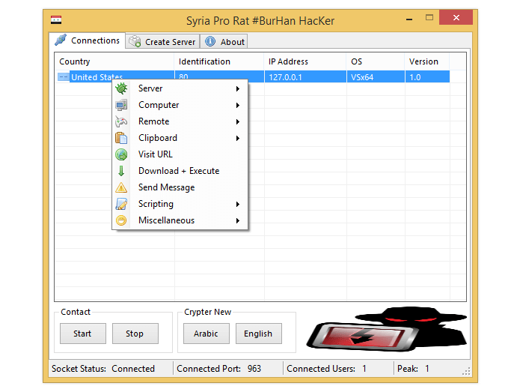Choose the English button in Crypter New

click(258, 334)
